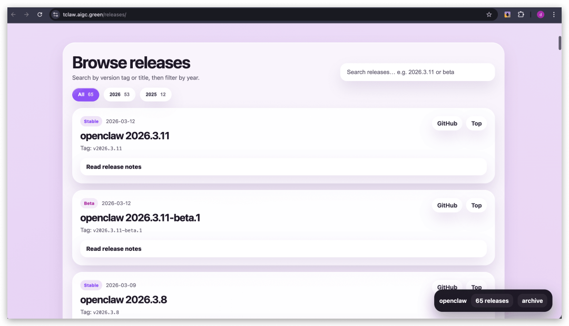
Task: Filter releases by year 2025
Action: pyautogui.click(x=155, y=95)
